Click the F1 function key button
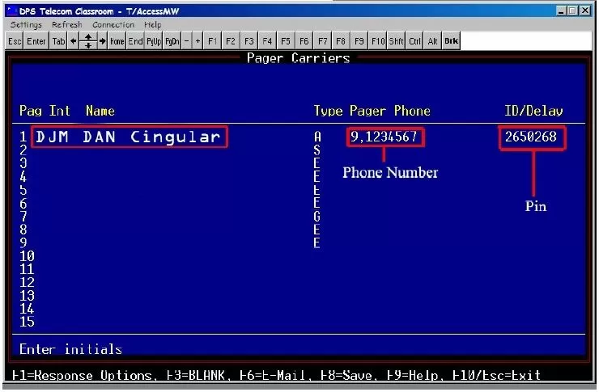The height and width of the screenshot is (392, 599). click(x=212, y=40)
